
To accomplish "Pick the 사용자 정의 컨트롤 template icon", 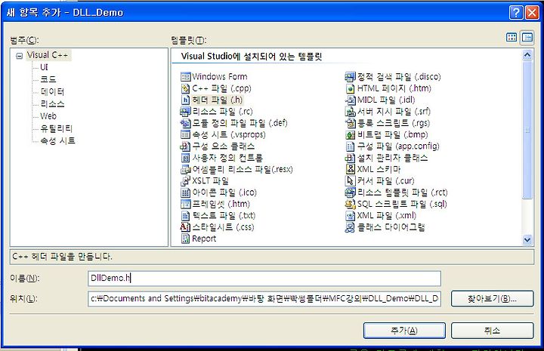I will coord(186,158).
